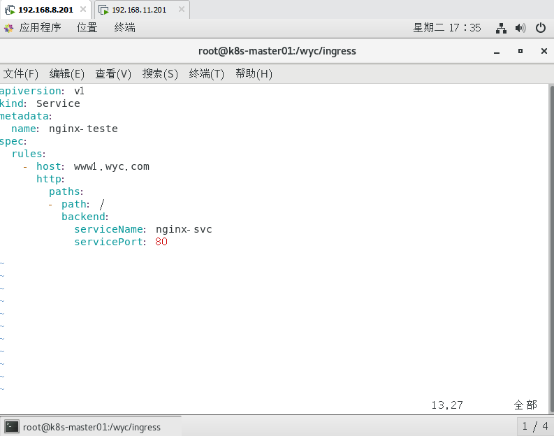The image size is (554, 436).
Task: Click the serviceName key
Action: [110, 229]
